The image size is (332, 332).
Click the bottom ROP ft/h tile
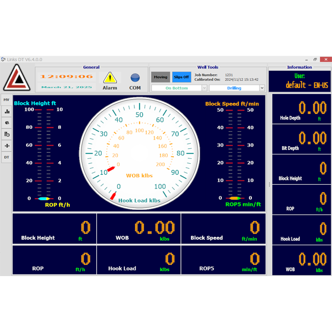[x=55, y=260]
